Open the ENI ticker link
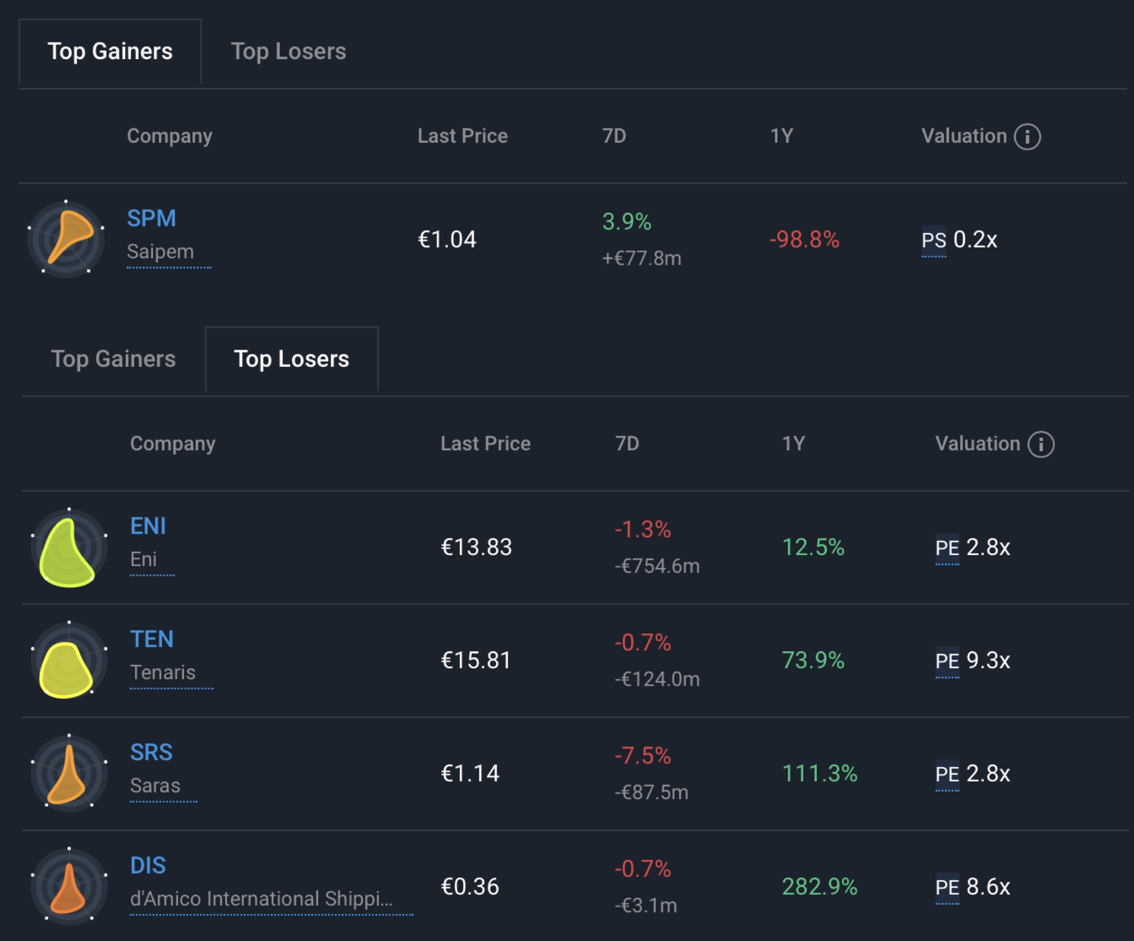The height and width of the screenshot is (941, 1134). [x=148, y=526]
